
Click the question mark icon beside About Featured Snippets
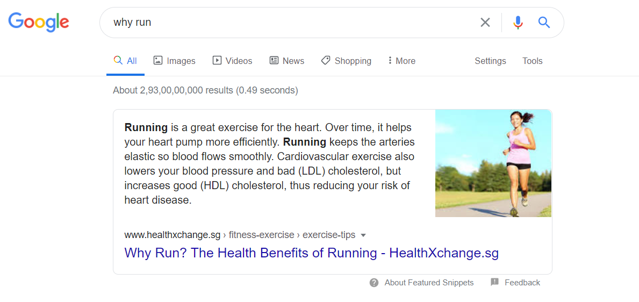pyautogui.click(x=374, y=283)
